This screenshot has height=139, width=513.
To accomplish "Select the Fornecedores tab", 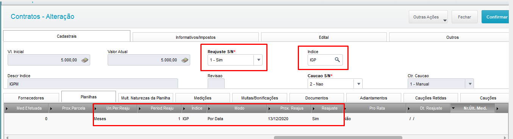I will point(31,98).
